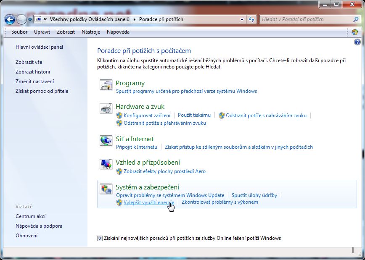The height and width of the screenshot is (260, 365).
Task: Click the control panel icon in address bar
Action: [39, 19]
